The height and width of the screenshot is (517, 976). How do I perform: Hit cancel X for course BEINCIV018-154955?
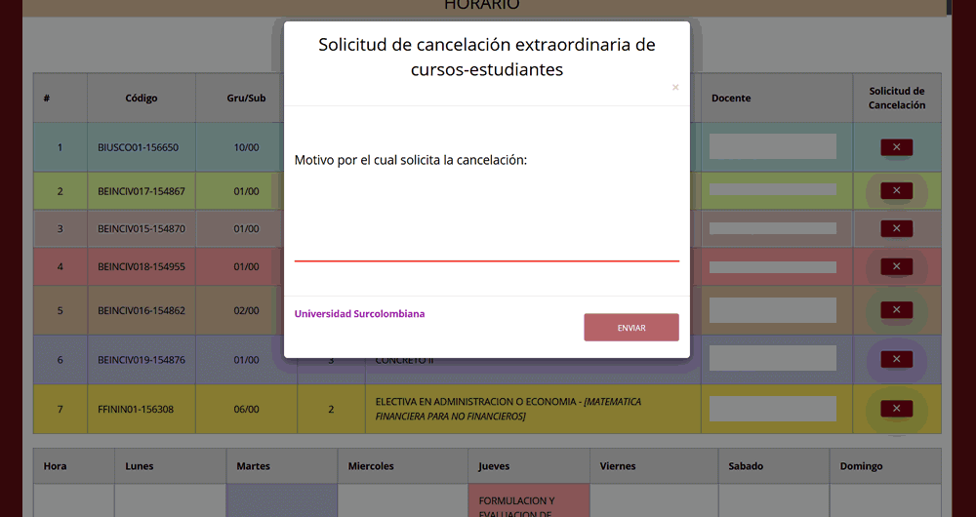click(896, 266)
